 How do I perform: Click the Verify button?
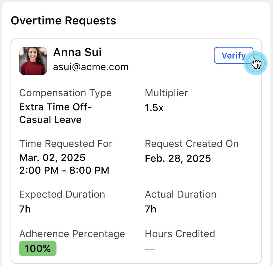pyautogui.click(x=234, y=56)
